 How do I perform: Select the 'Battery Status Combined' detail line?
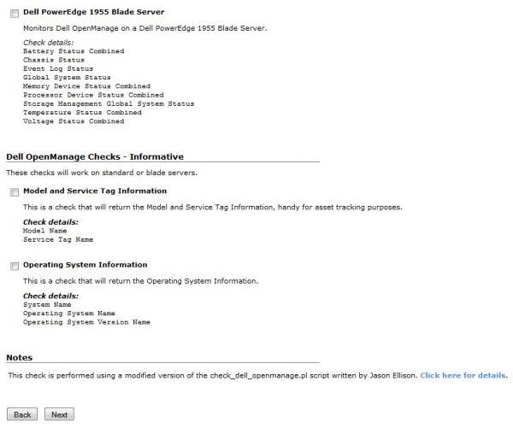[x=73, y=51]
